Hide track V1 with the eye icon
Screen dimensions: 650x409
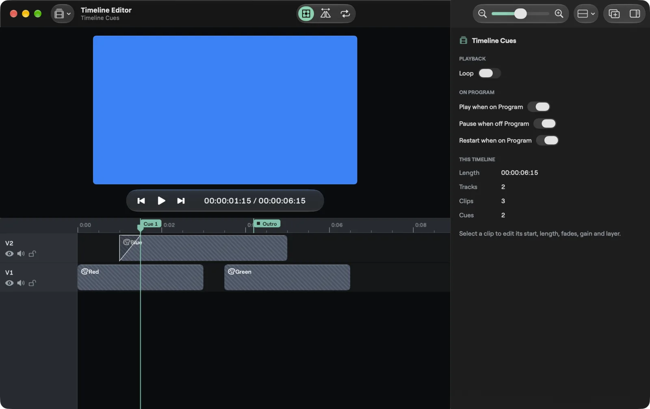coord(9,283)
